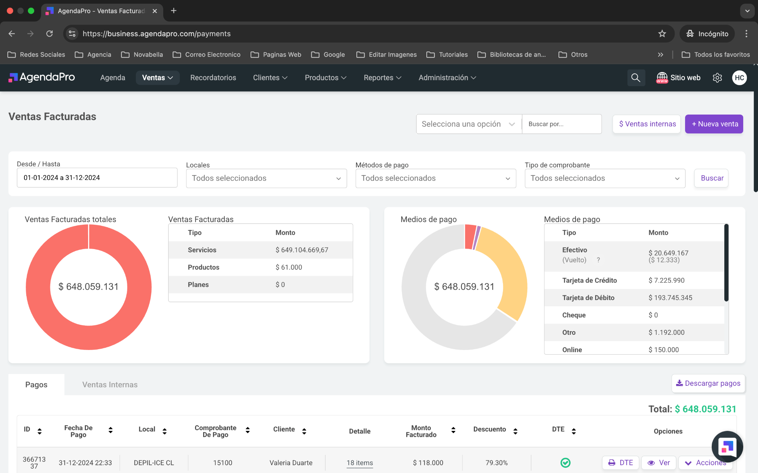Bookmark page with the star icon
This screenshot has height=473, width=758.
662,34
